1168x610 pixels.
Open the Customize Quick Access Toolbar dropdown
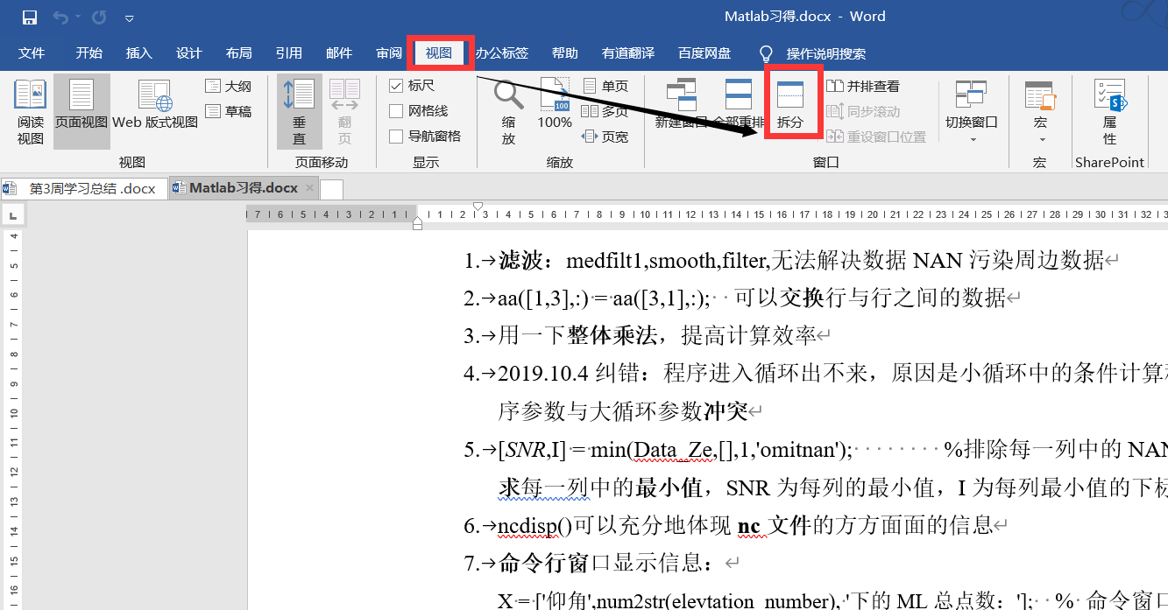point(130,18)
